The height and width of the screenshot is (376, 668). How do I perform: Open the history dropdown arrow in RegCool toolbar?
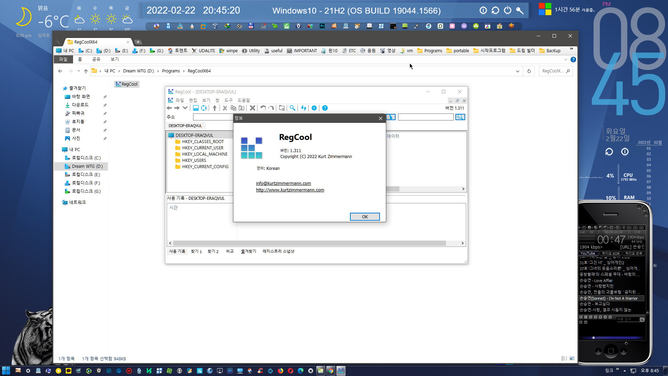coord(185,108)
